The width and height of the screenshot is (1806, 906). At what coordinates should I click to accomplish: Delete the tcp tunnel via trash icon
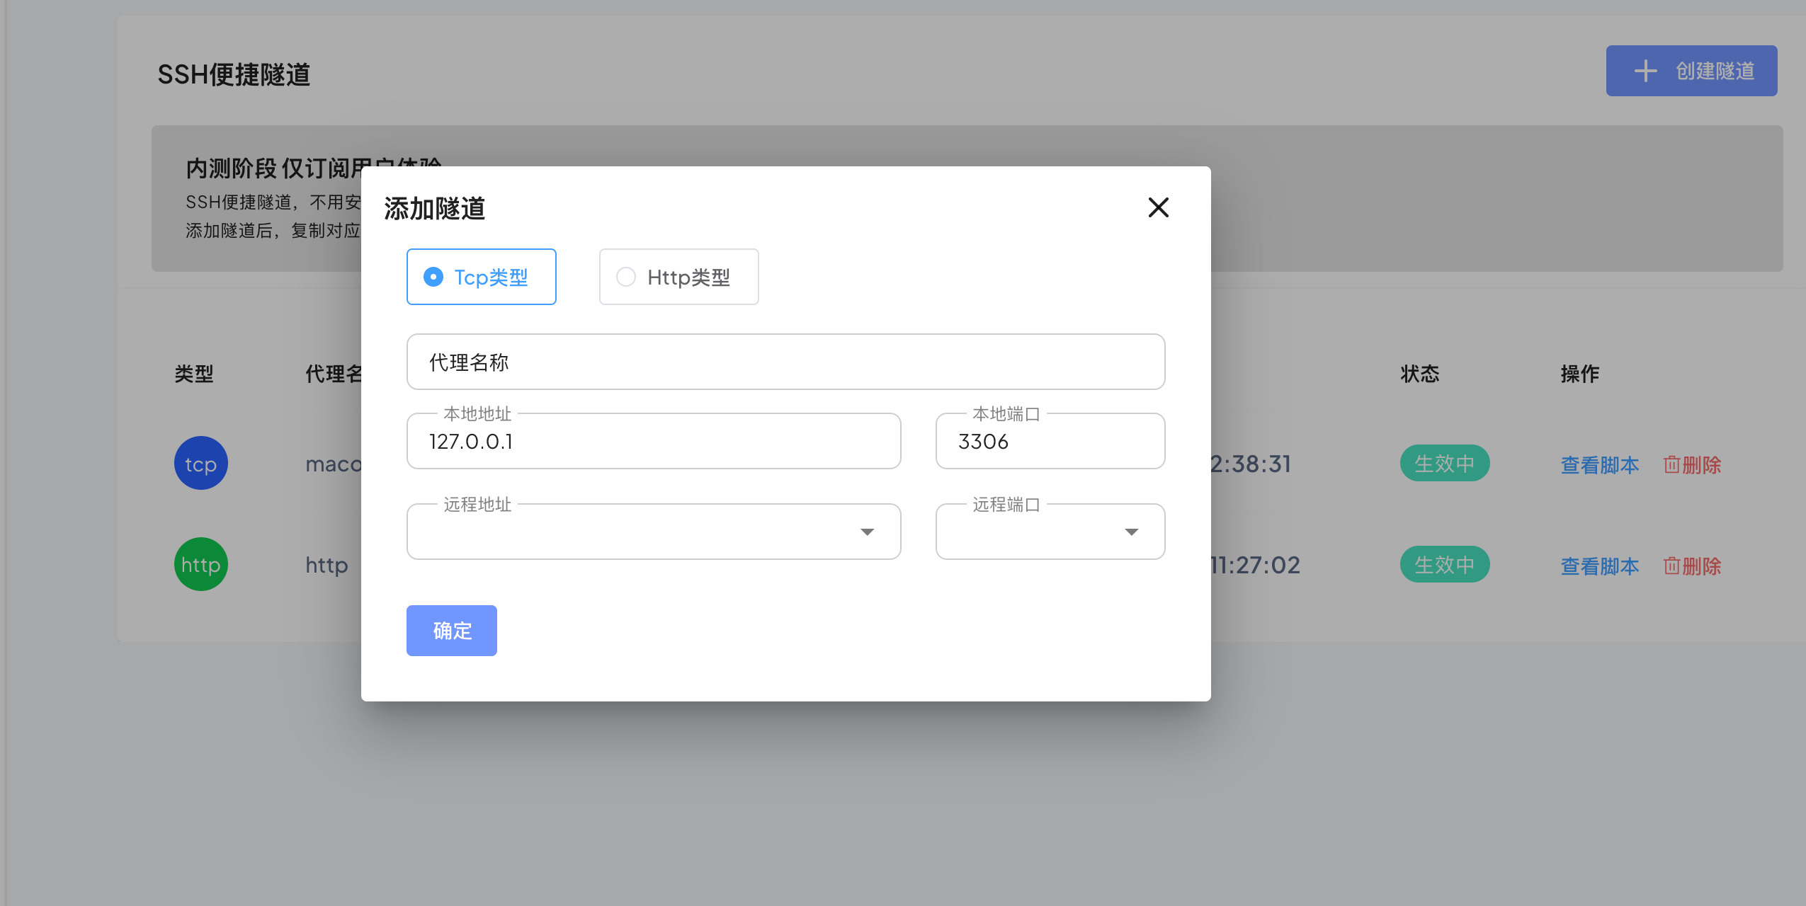click(x=1672, y=465)
